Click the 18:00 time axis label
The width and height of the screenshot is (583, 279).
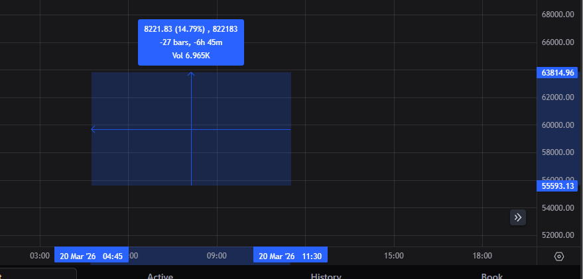click(482, 256)
